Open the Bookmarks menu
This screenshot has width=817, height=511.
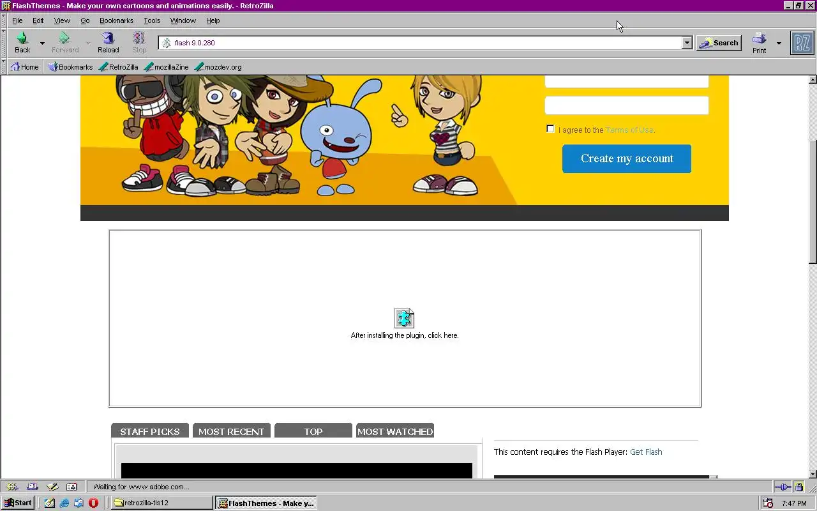coord(116,20)
